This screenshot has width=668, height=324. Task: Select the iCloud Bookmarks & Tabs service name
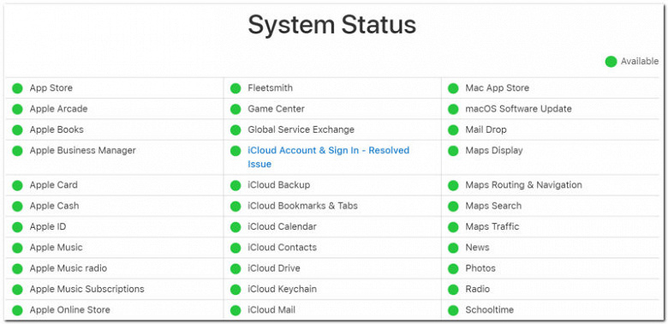point(303,206)
